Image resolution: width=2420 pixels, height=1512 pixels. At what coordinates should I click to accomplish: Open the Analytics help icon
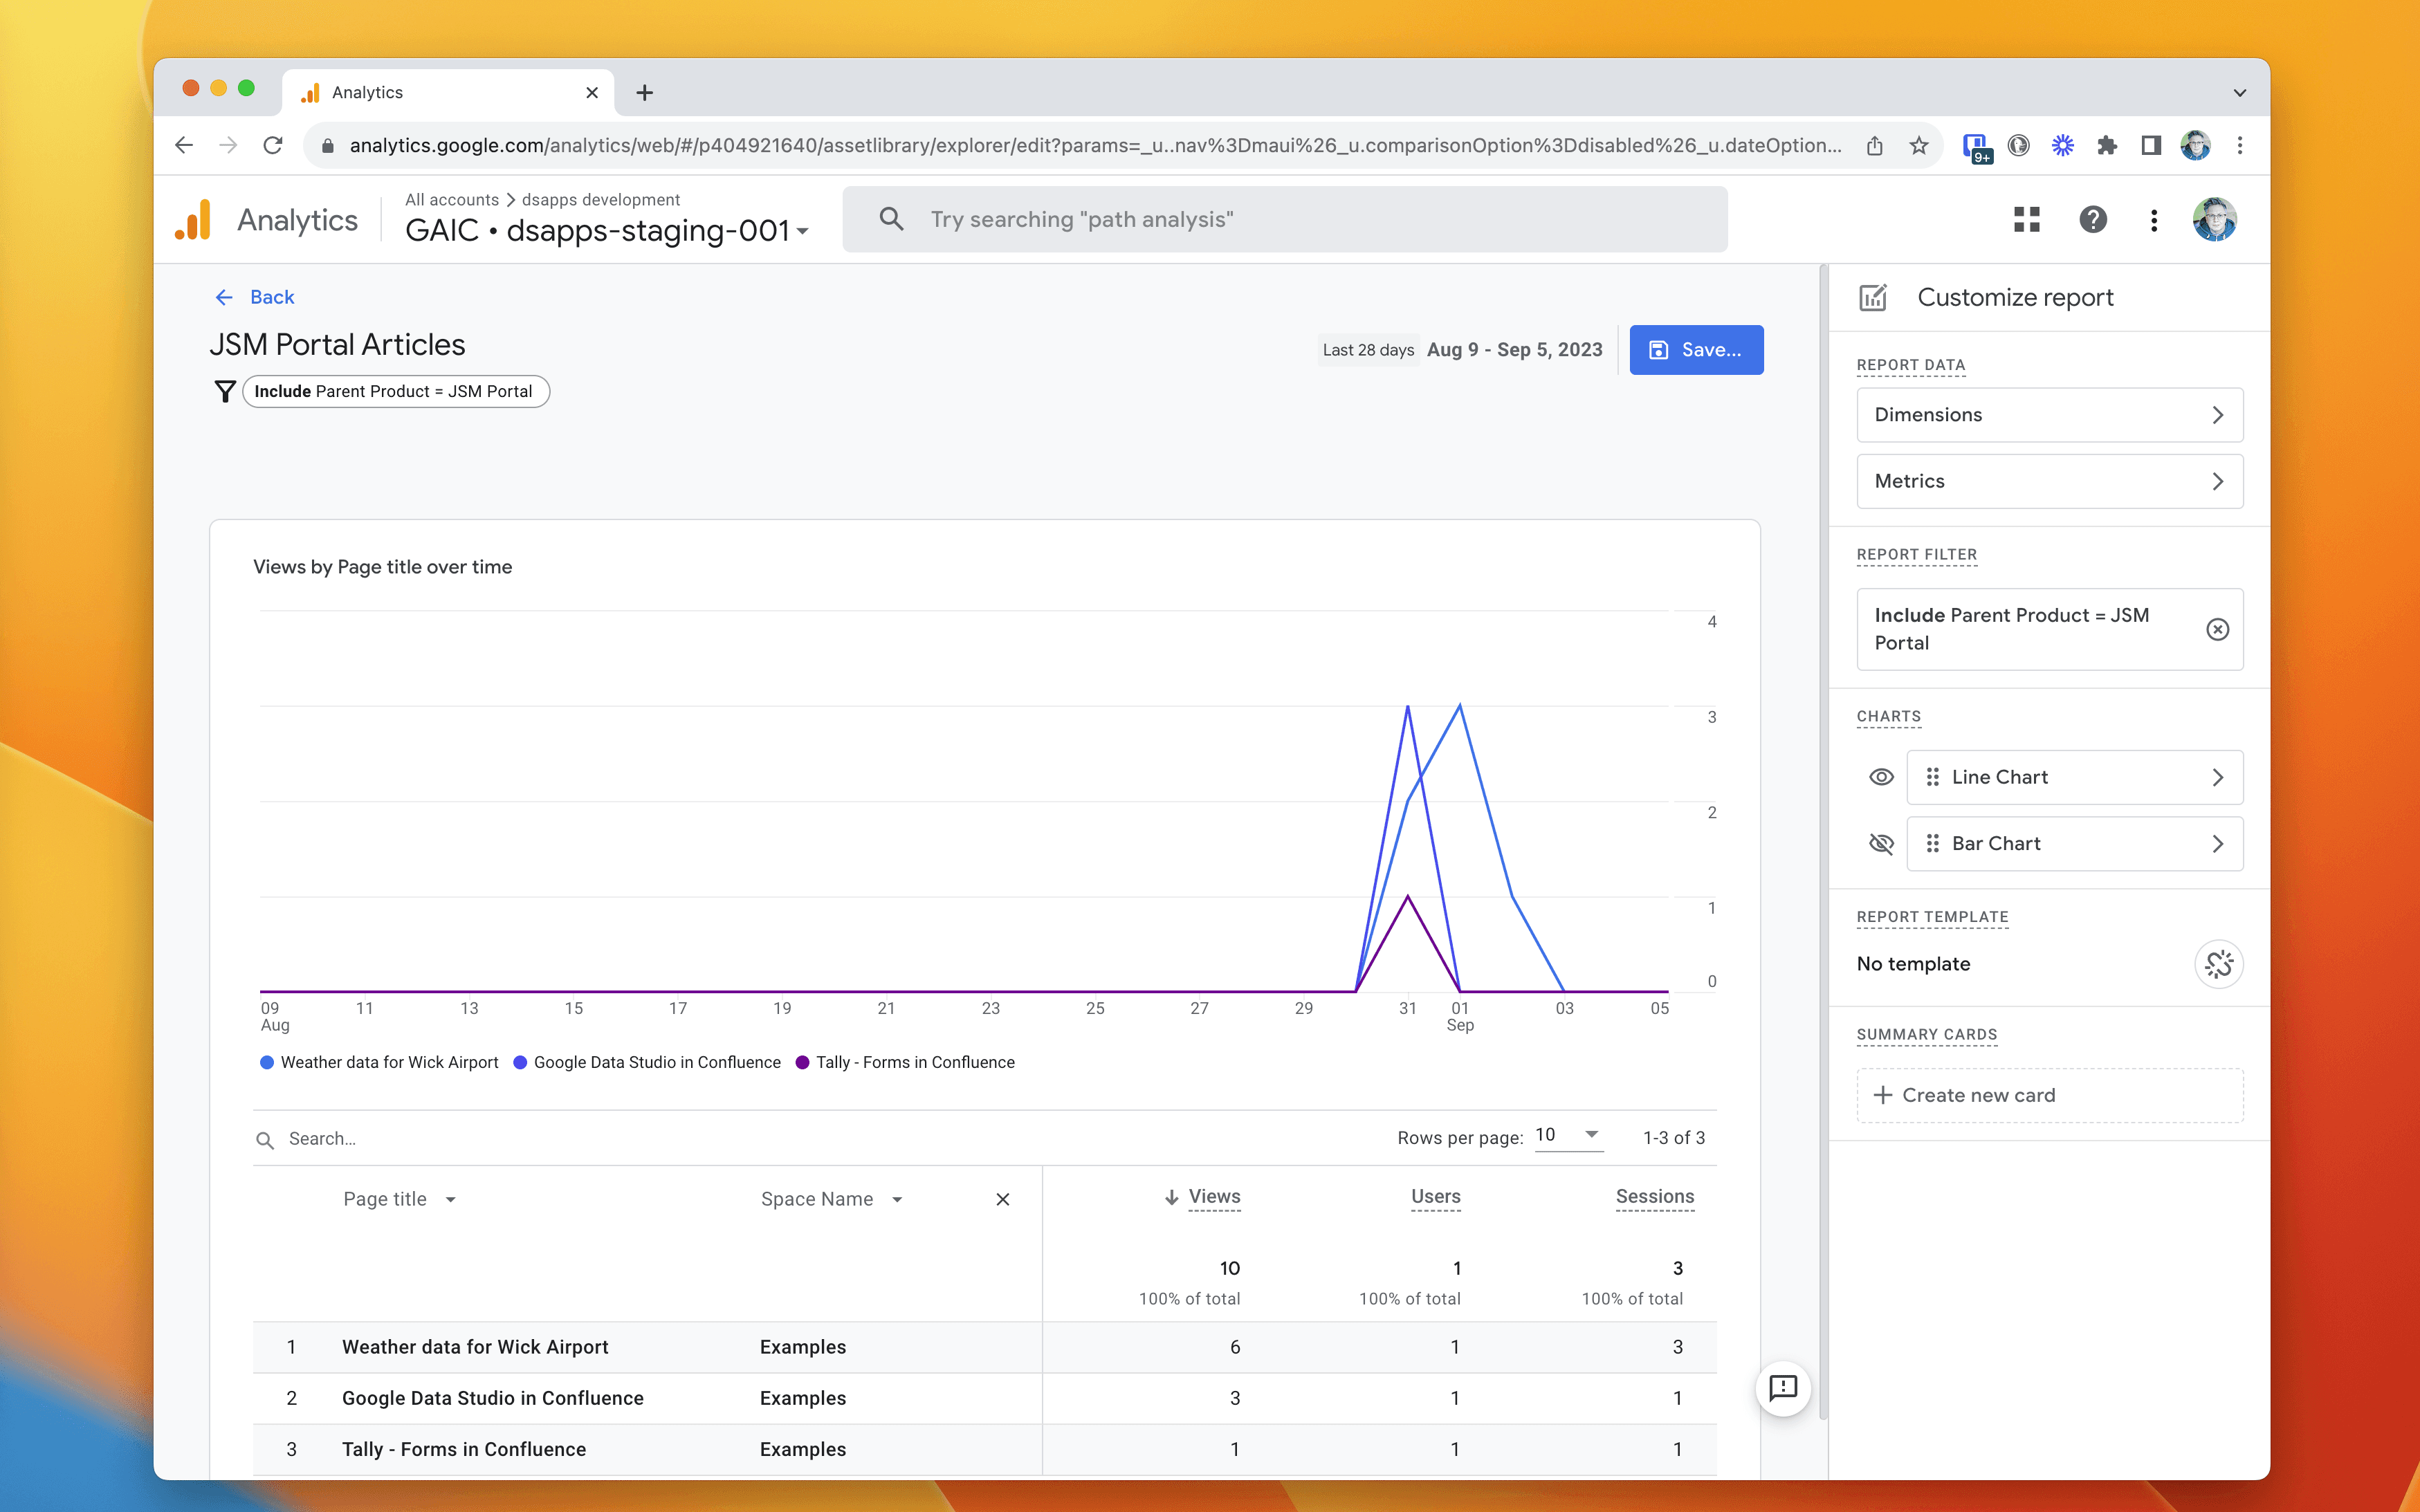2093,220
